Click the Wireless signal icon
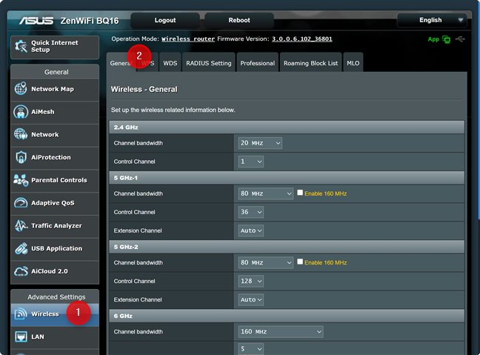Image resolution: width=480 pixels, height=355 pixels. point(21,314)
